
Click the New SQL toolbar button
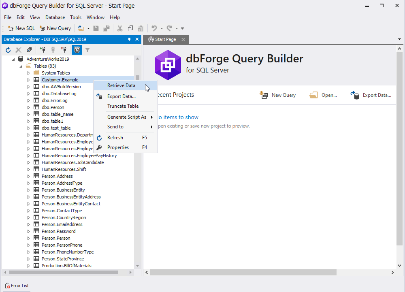tap(21, 28)
